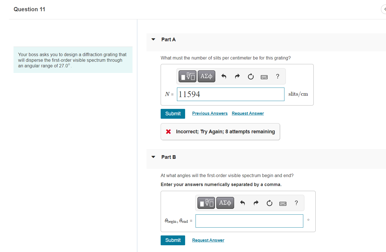Collapse the Part B section
Viewport: 386px width, 252px height.
pos(153,157)
